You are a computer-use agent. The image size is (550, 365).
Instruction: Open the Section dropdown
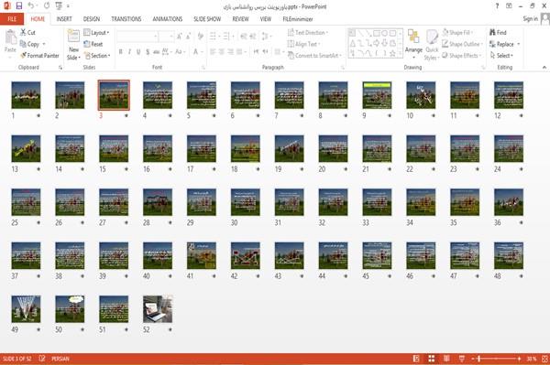point(97,55)
